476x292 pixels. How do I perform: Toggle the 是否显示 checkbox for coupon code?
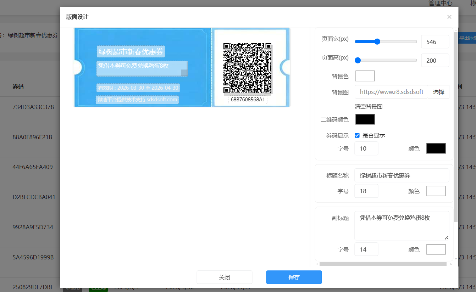click(357, 135)
